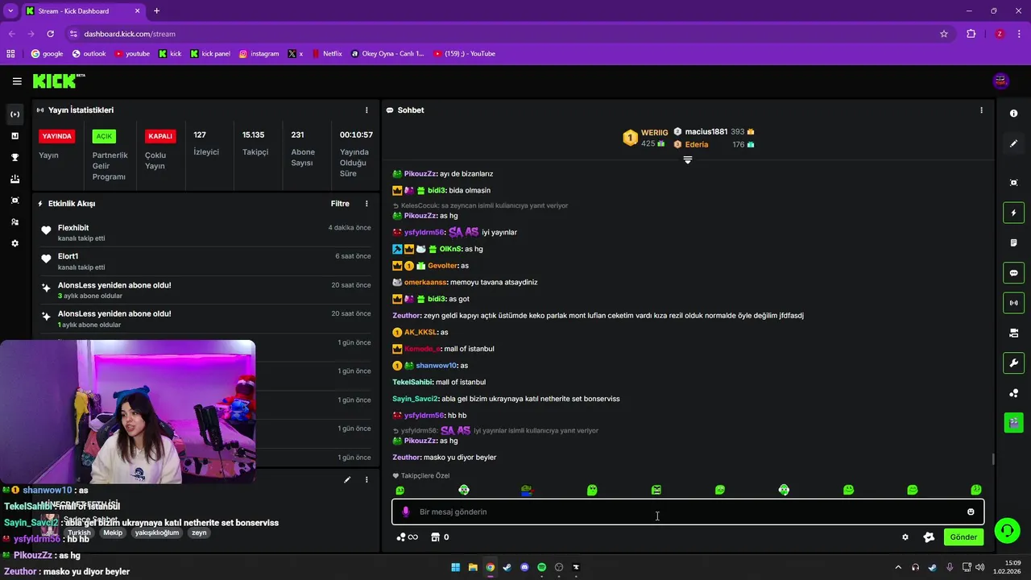1031x580 pixels.
Task: Toggle the lightning activity feed widget in the right sidebar
Action: pyautogui.click(x=1013, y=213)
